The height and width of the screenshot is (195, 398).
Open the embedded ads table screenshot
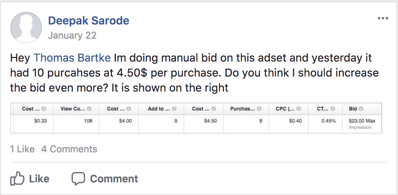[196, 118]
